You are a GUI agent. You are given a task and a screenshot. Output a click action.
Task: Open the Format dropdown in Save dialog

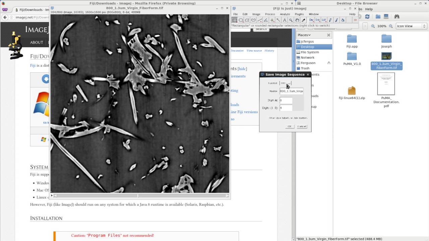pyautogui.click(x=286, y=83)
